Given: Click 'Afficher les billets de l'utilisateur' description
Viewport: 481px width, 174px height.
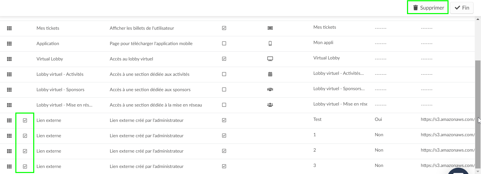Looking at the screenshot, I should coord(142,28).
